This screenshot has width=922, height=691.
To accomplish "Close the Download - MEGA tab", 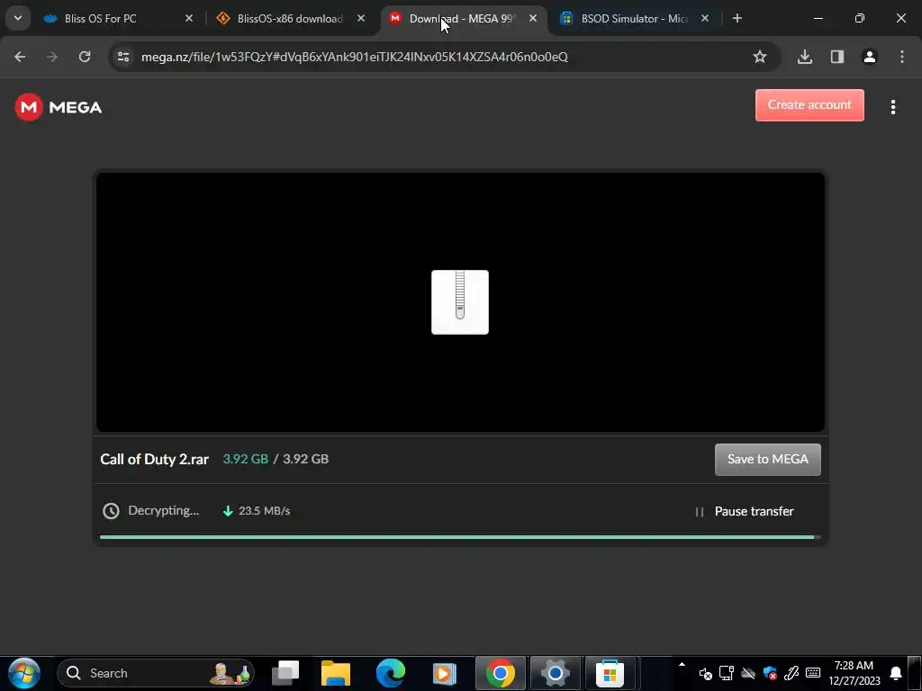I will click(533, 19).
